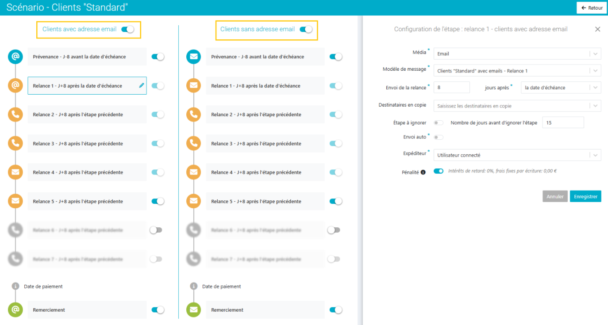
Task: Click the Relance 2 phone icon in email column
Action: tap(15, 115)
